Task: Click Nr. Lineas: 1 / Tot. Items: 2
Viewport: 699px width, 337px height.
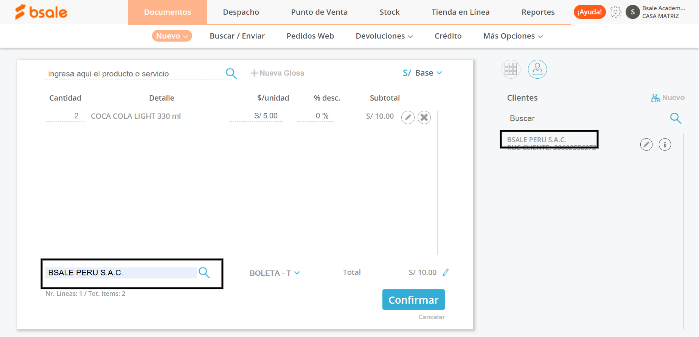Action: click(x=85, y=294)
